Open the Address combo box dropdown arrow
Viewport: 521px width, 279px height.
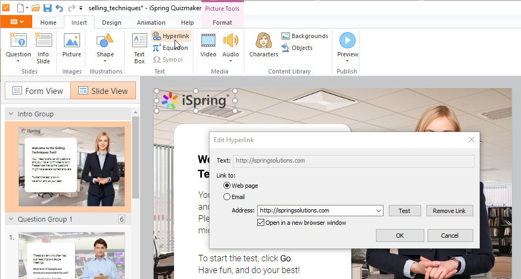point(379,211)
